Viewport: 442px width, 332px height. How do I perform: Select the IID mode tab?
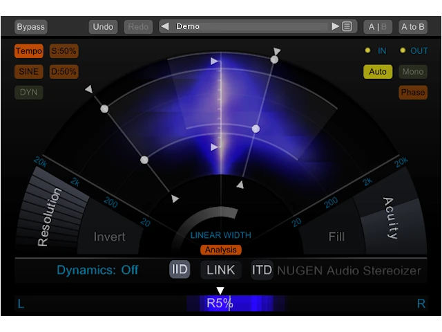pyautogui.click(x=180, y=269)
